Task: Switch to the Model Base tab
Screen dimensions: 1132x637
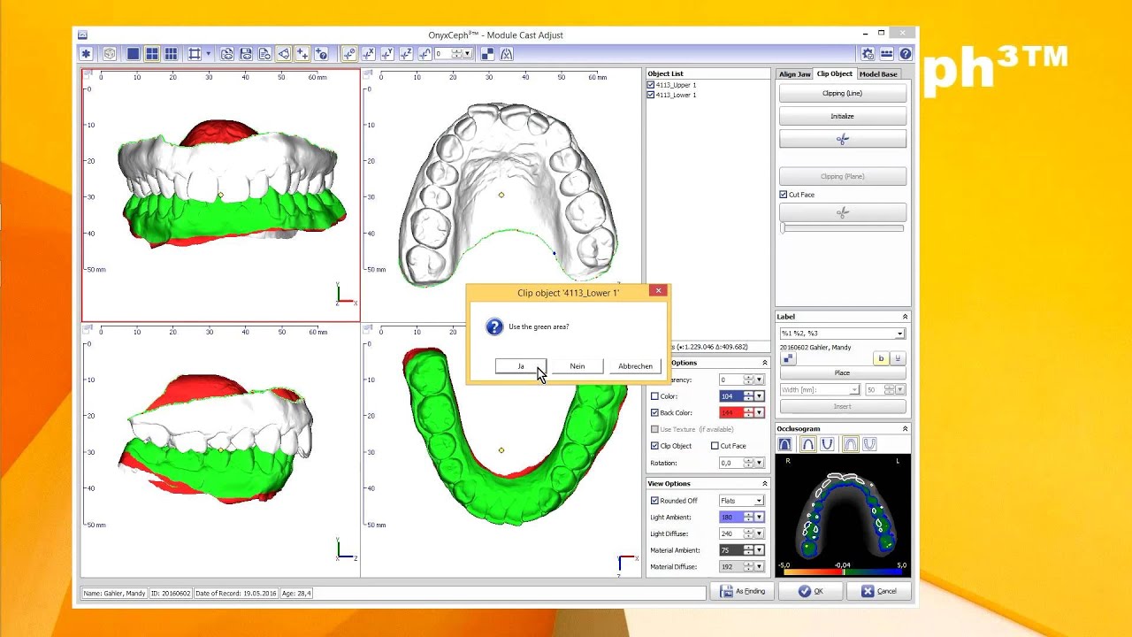Action: pos(878,74)
